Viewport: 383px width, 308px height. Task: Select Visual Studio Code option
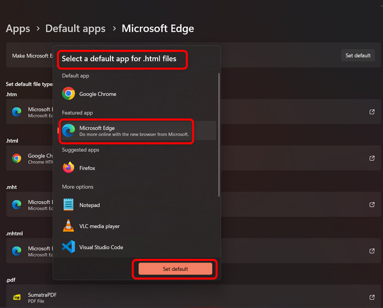coord(137,247)
